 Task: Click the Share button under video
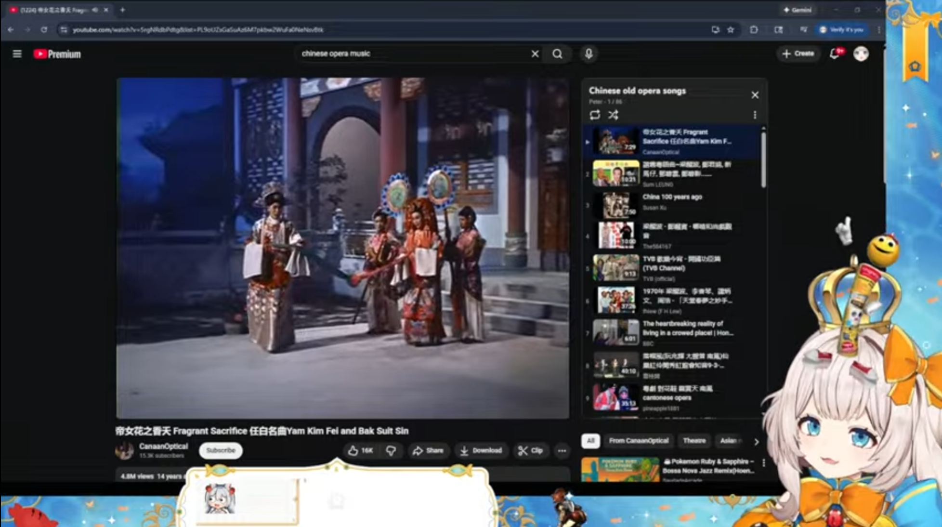(x=428, y=450)
